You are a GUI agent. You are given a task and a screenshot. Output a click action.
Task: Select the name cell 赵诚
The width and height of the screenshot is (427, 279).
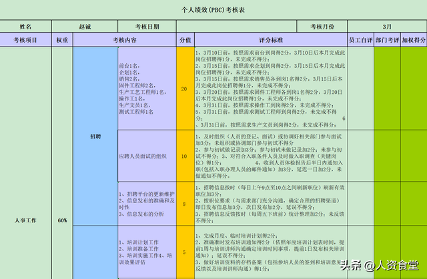[85, 27]
